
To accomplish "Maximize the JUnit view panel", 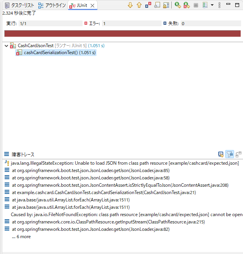I will 237,5.
